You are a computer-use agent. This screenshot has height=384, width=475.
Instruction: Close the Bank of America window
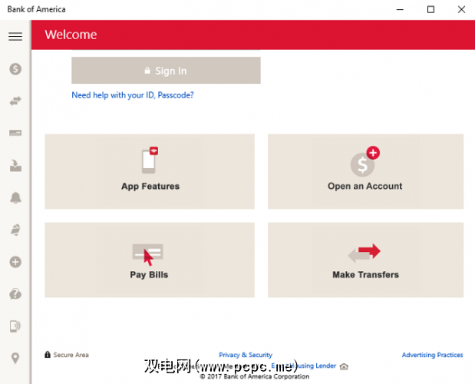point(461,10)
